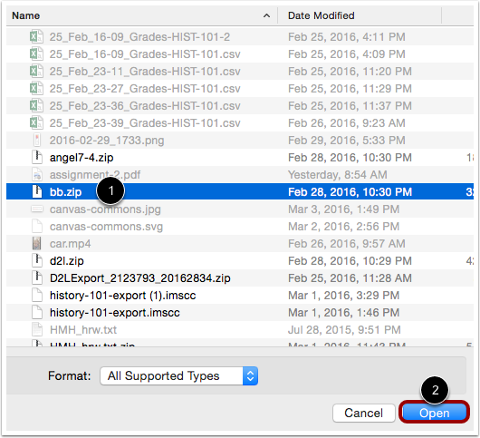Click the Excel icon for 25_Feb_23-39_Grades-HIST-101.csv

point(36,122)
